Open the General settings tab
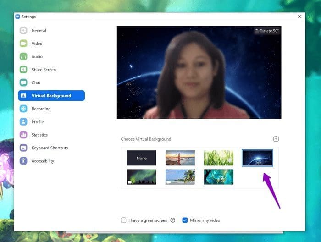This screenshot has height=242, width=321. [51, 31]
